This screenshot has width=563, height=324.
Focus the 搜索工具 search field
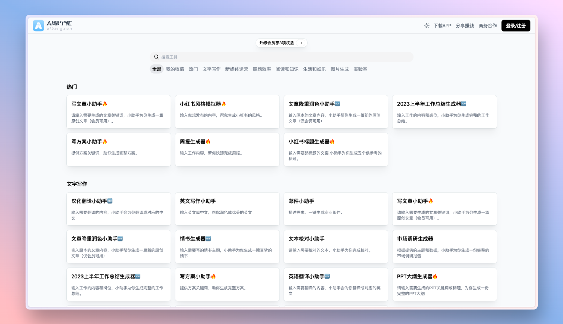pyautogui.click(x=281, y=57)
